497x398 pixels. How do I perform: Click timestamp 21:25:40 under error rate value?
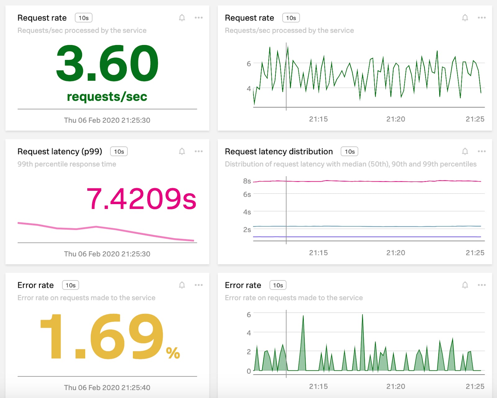click(x=107, y=387)
